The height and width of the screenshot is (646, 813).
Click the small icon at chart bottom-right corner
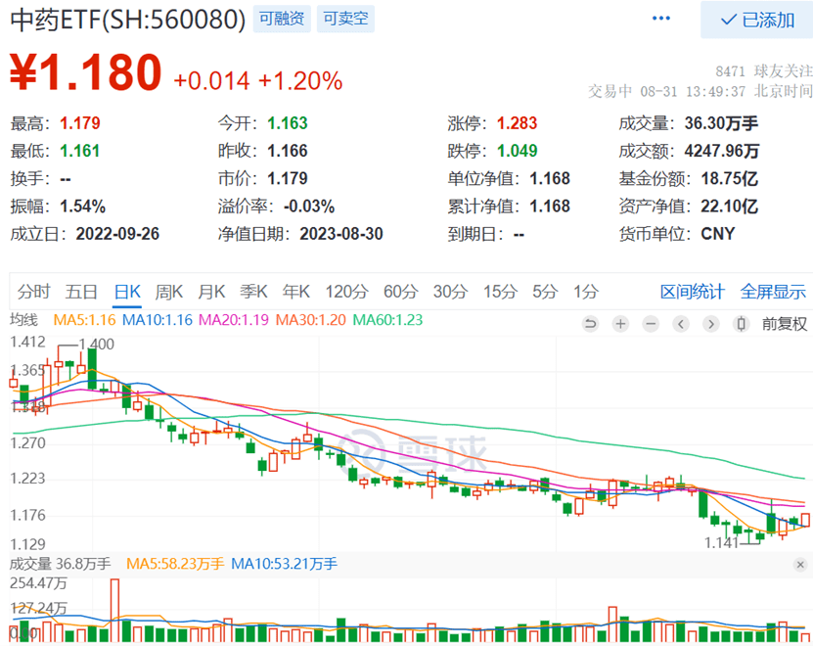[x=802, y=565]
